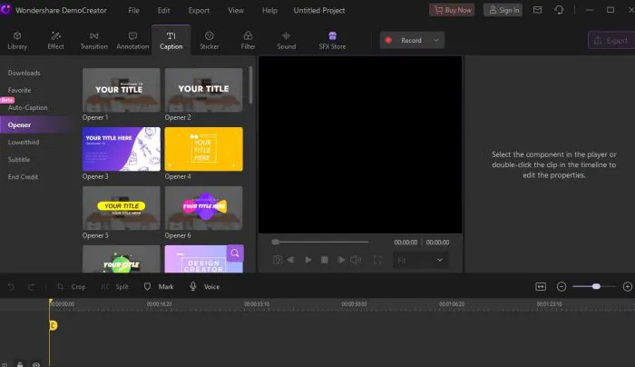Choose the Opener 6 thumbnail
635x367 pixels.
click(204, 208)
